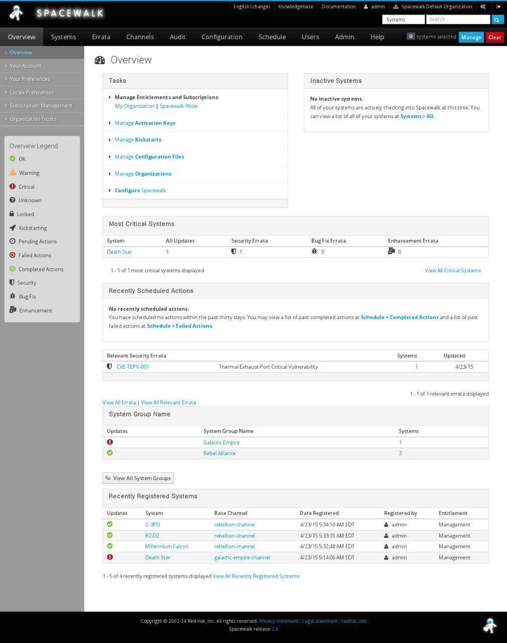Go to the Audit tab
The width and height of the screenshot is (507, 643).
coord(177,37)
